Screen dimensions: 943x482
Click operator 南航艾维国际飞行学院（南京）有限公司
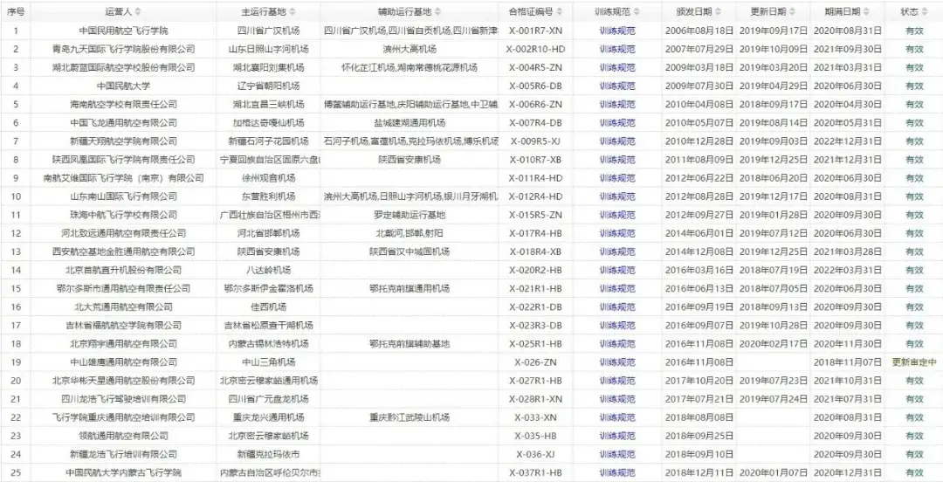123,178
